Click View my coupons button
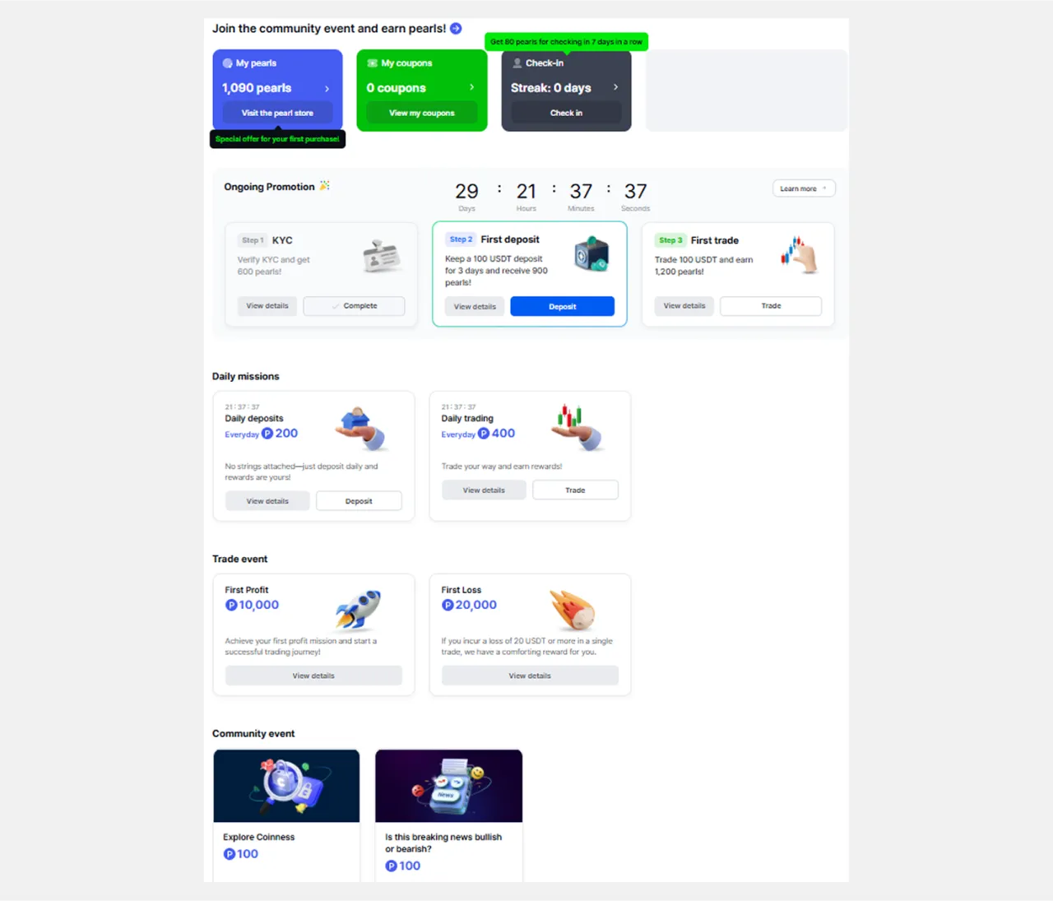Image resolution: width=1053 pixels, height=901 pixels. pos(421,113)
